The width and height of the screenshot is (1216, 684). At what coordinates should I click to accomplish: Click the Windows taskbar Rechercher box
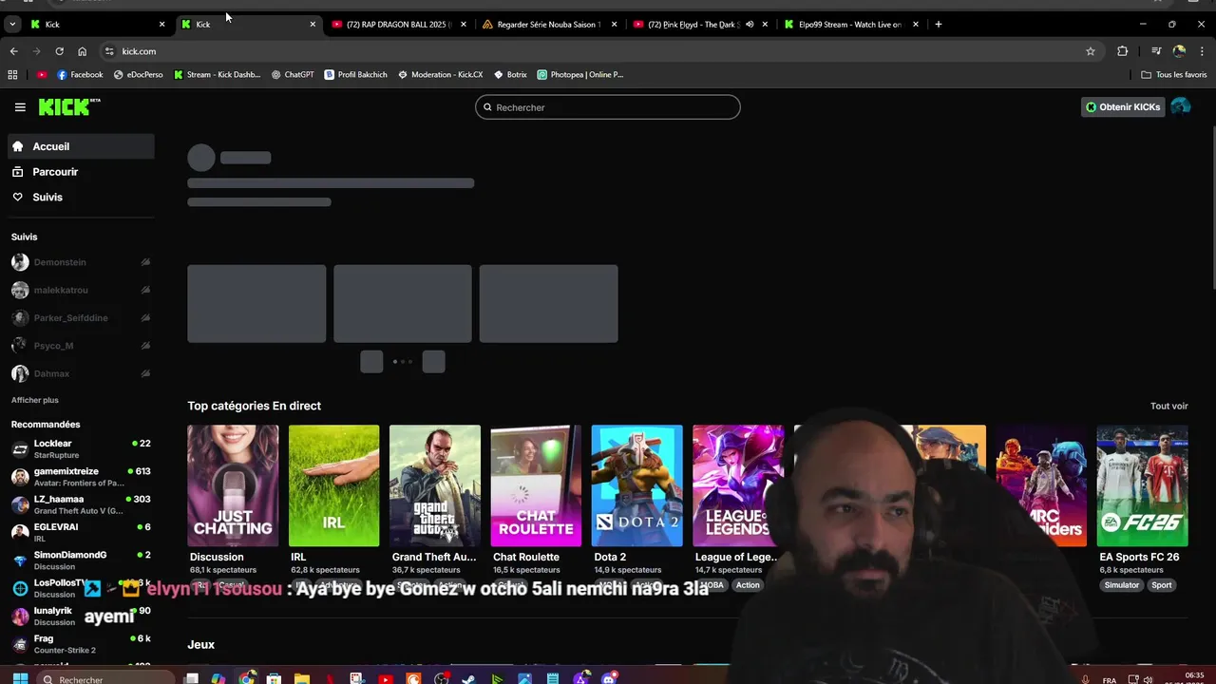106,678
